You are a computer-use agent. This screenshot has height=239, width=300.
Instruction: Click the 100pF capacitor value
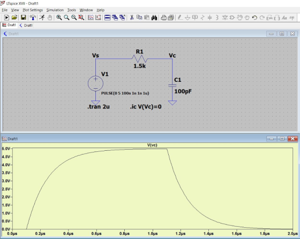click(183, 91)
